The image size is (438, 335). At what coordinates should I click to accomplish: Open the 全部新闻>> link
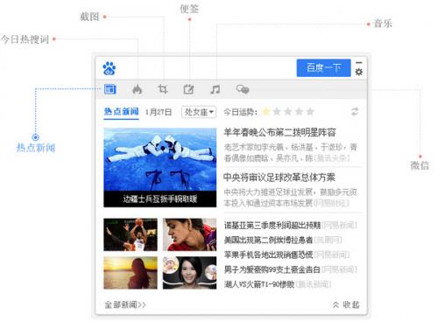[x=125, y=304]
